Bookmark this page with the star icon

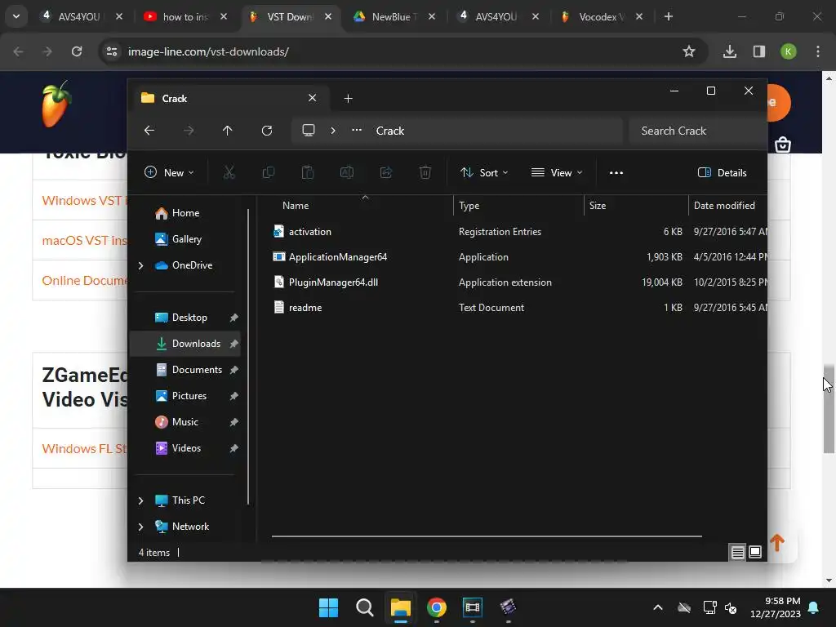click(689, 51)
